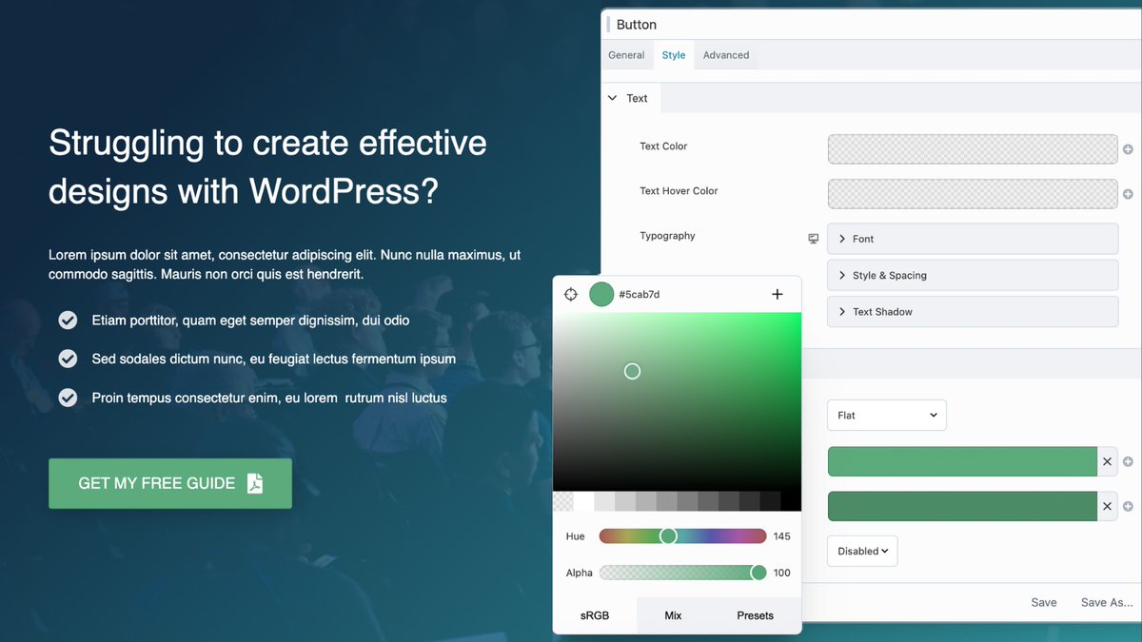1142x642 pixels.
Task: Select the sRGB tab in color picker
Action: [x=595, y=615]
